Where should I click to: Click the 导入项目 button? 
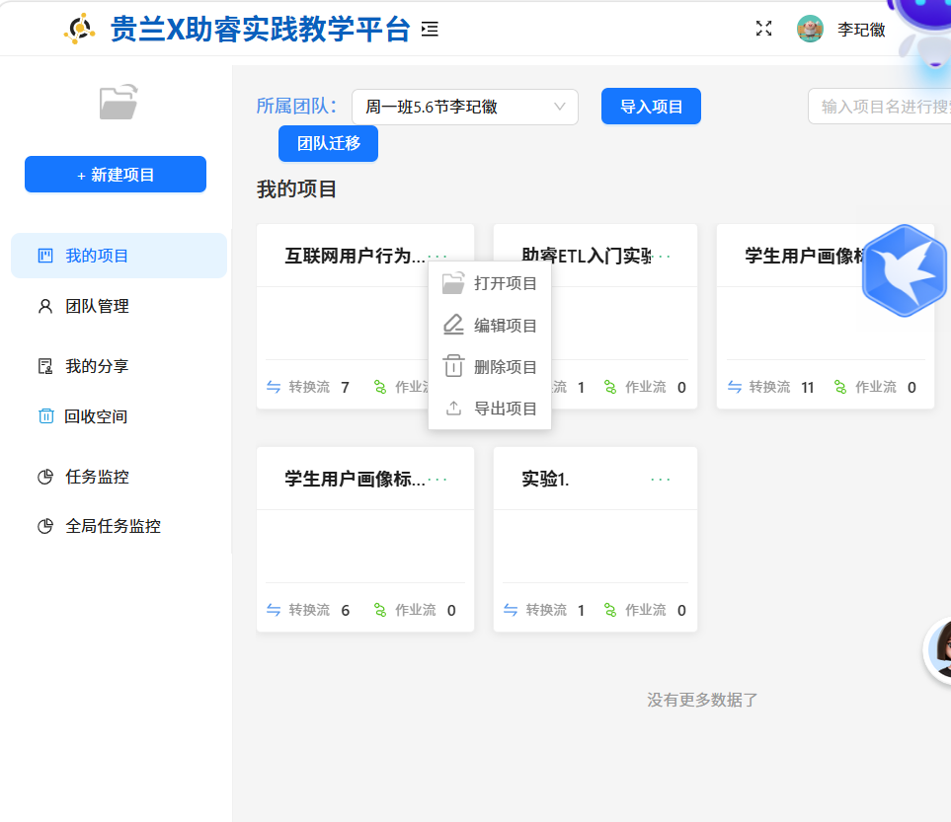[x=651, y=107]
